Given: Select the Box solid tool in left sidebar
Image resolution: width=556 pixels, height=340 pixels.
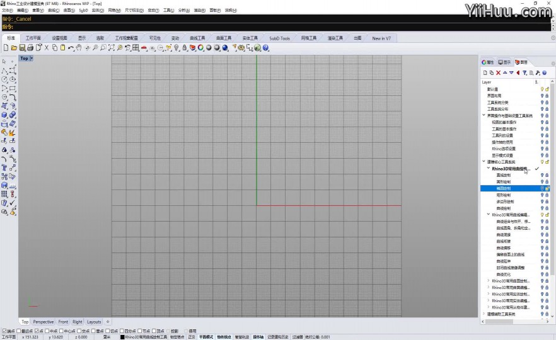Looking at the screenshot, I should click(4, 115).
